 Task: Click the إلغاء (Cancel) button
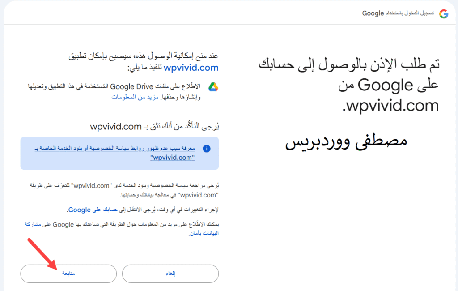[x=170, y=274]
